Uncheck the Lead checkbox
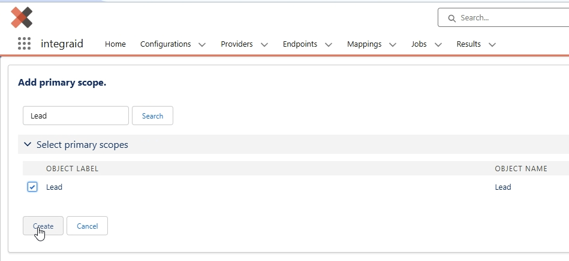 pyautogui.click(x=32, y=187)
